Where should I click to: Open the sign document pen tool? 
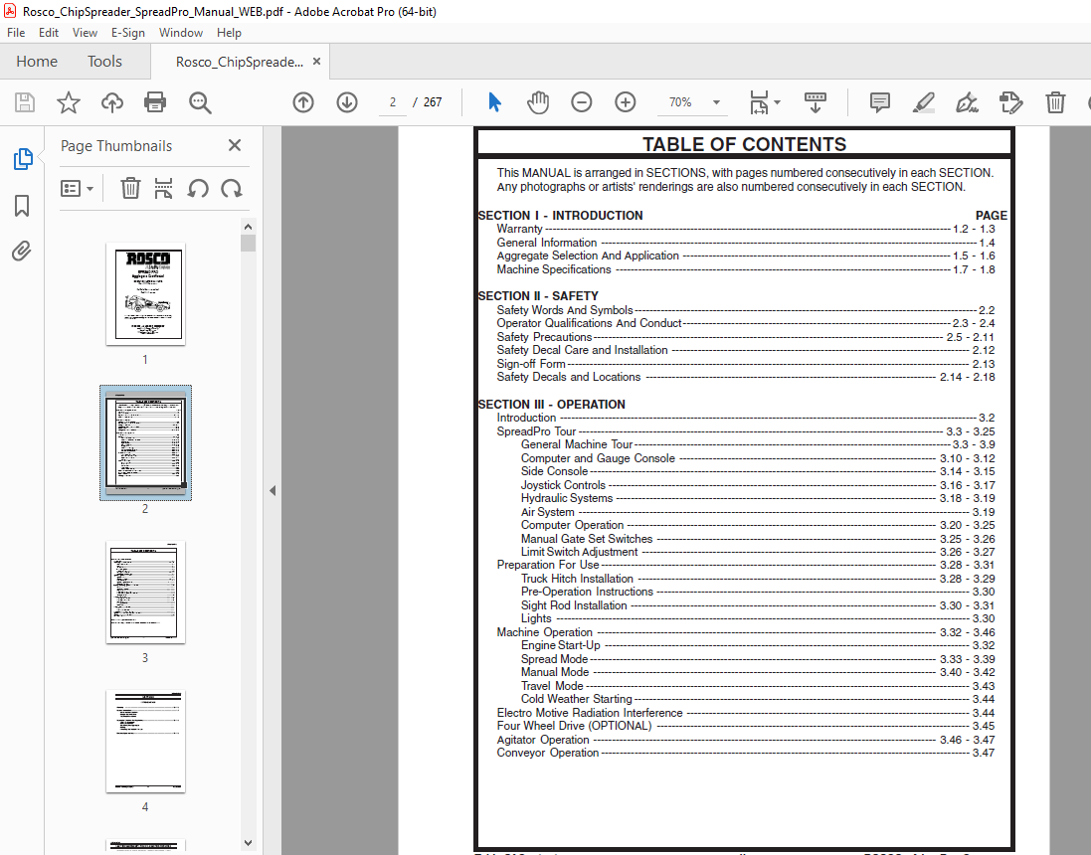[x=967, y=103]
